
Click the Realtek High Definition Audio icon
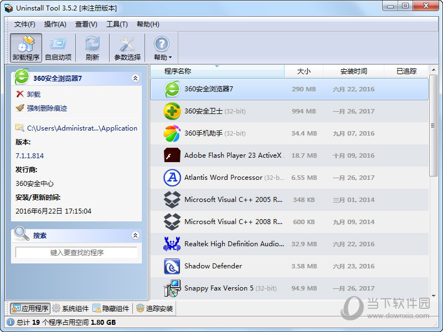click(x=172, y=244)
